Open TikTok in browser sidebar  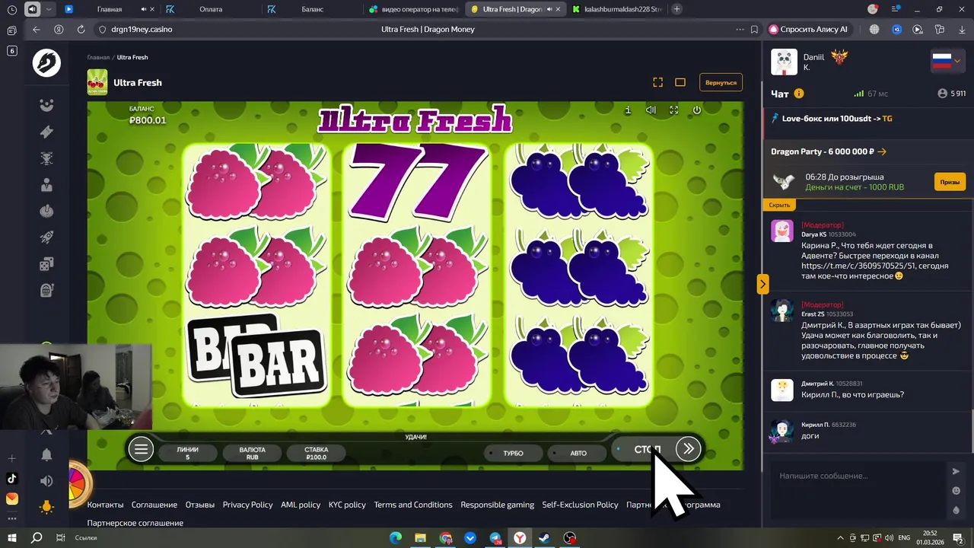click(x=11, y=479)
